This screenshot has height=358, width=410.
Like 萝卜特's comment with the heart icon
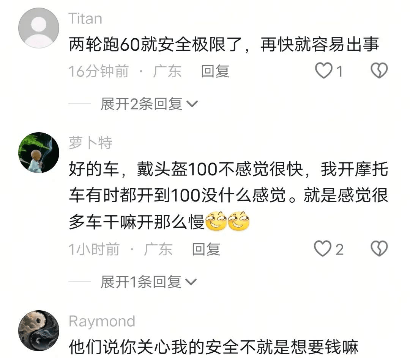point(323,249)
